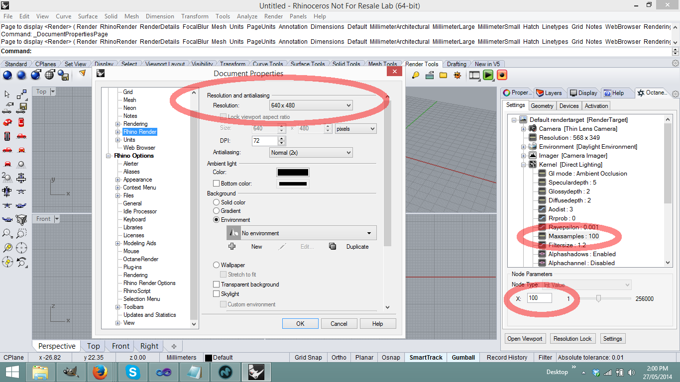Expand the Rendering node in properties tree
Image resolution: width=680 pixels, height=382 pixels.
point(118,124)
